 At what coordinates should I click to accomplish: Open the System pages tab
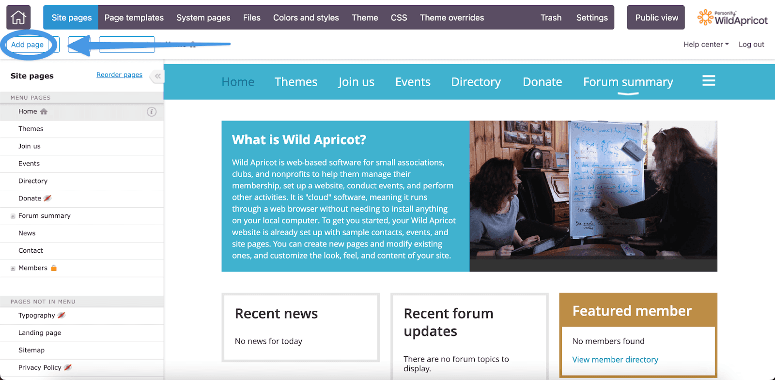pyautogui.click(x=203, y=17)
